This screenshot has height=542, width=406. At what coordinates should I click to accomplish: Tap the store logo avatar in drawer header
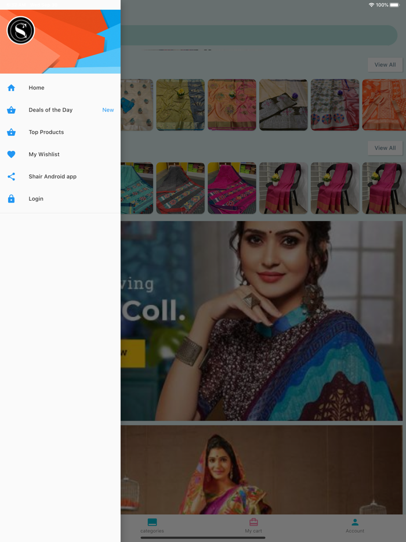[x=21, y=30]
